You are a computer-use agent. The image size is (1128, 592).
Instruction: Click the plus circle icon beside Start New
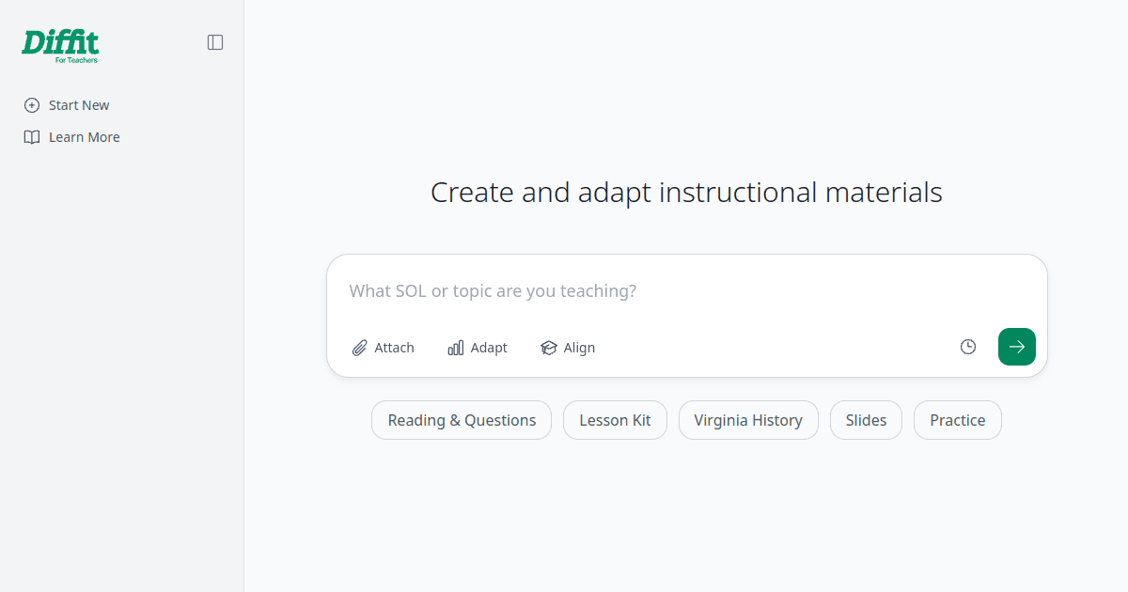coord(32,105)
